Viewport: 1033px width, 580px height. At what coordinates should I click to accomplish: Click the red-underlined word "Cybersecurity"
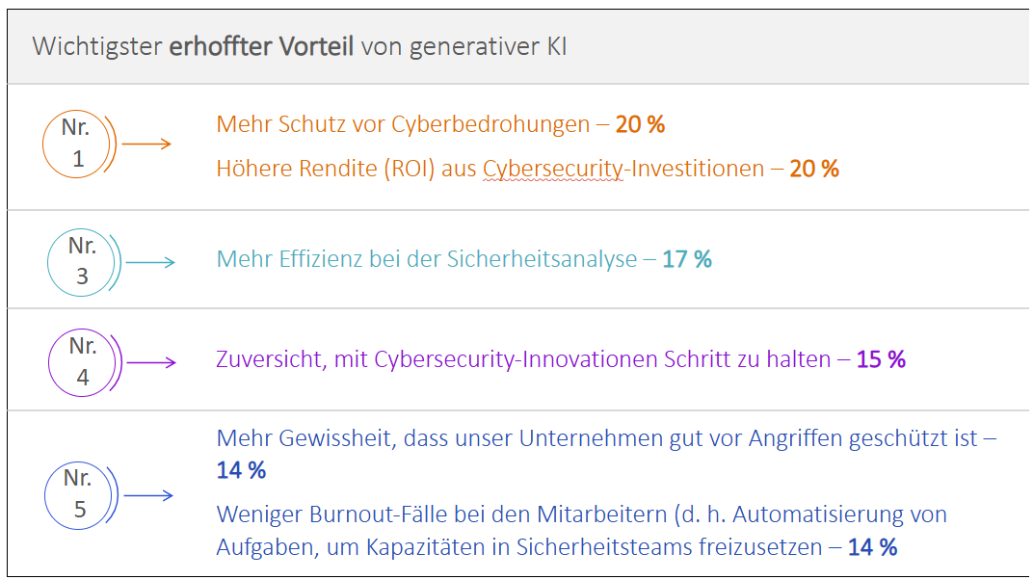click(544, 169)
